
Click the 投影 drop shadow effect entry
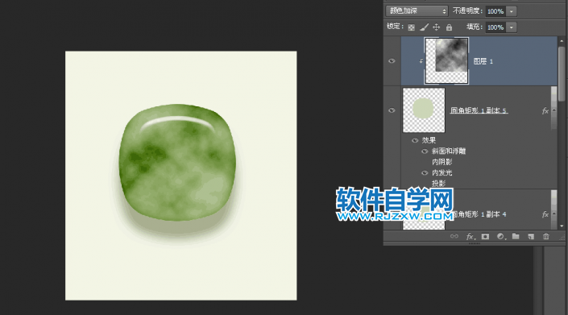(x=438, y=184)
